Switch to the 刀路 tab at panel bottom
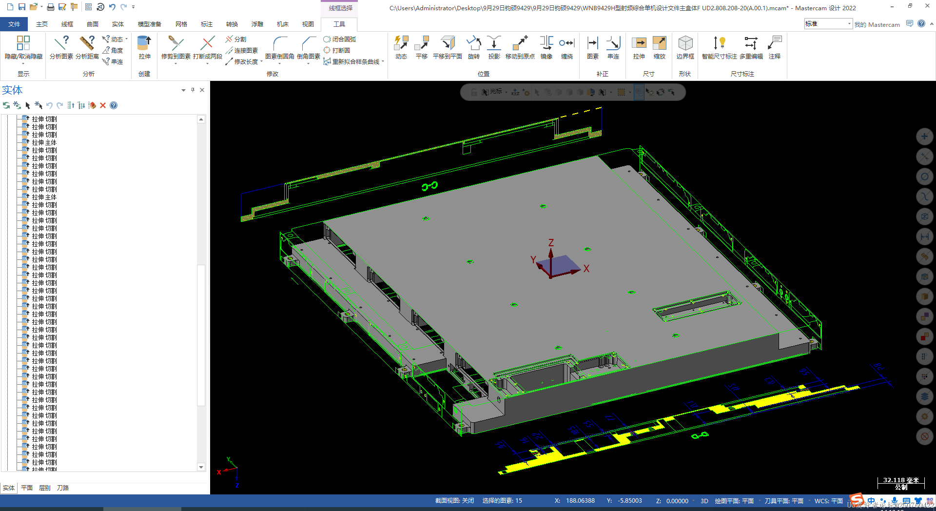The image size is (936, 511). click(x=63, y=488)
